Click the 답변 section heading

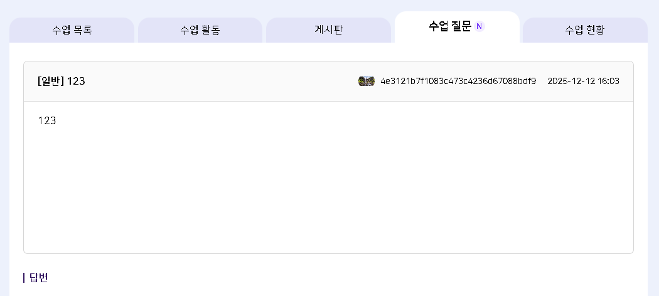(39, 277)
